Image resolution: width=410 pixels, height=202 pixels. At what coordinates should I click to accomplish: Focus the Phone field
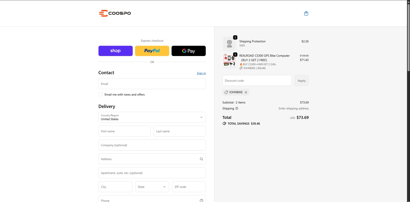(x=152, y=199)
